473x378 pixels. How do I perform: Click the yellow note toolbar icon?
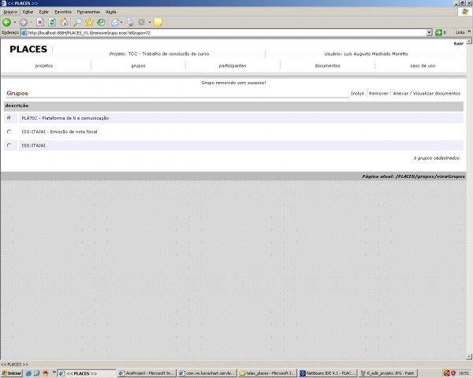tap(158, 22)
